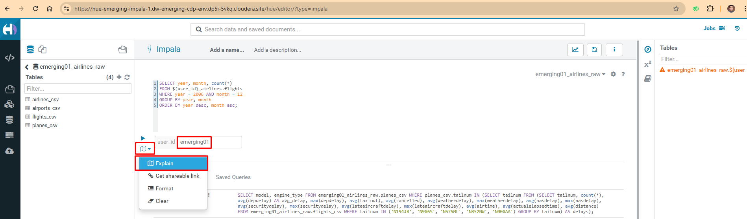Click the emerging01_airlines_raw database name in assist

coord(72,67)
